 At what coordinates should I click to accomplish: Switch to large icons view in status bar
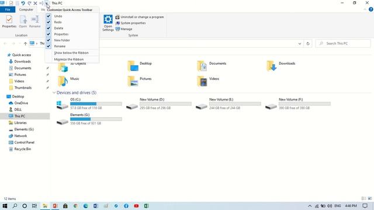(370, 198)
